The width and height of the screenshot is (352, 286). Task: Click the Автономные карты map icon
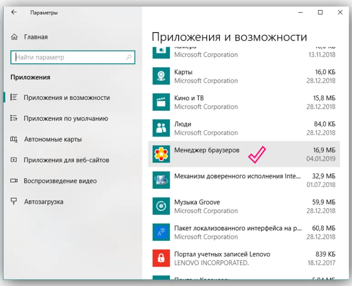[x=14, y=139]
